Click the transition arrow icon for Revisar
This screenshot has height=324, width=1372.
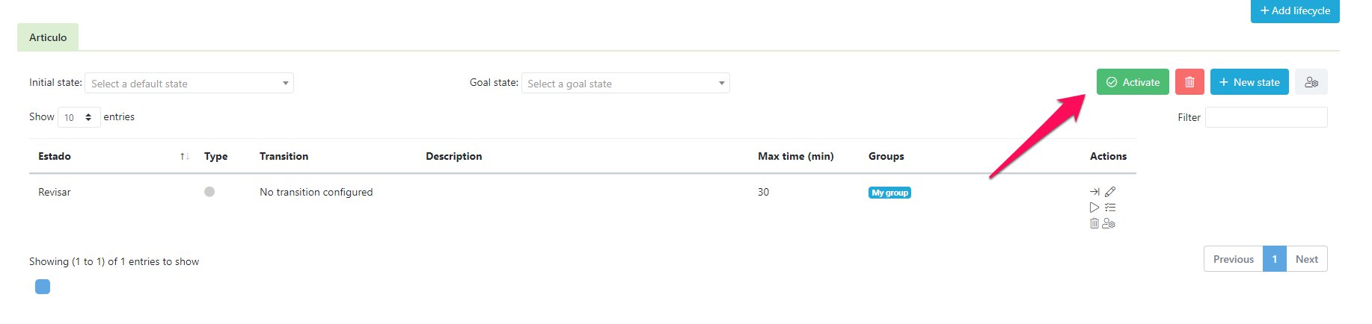(x=1094, y=192)
